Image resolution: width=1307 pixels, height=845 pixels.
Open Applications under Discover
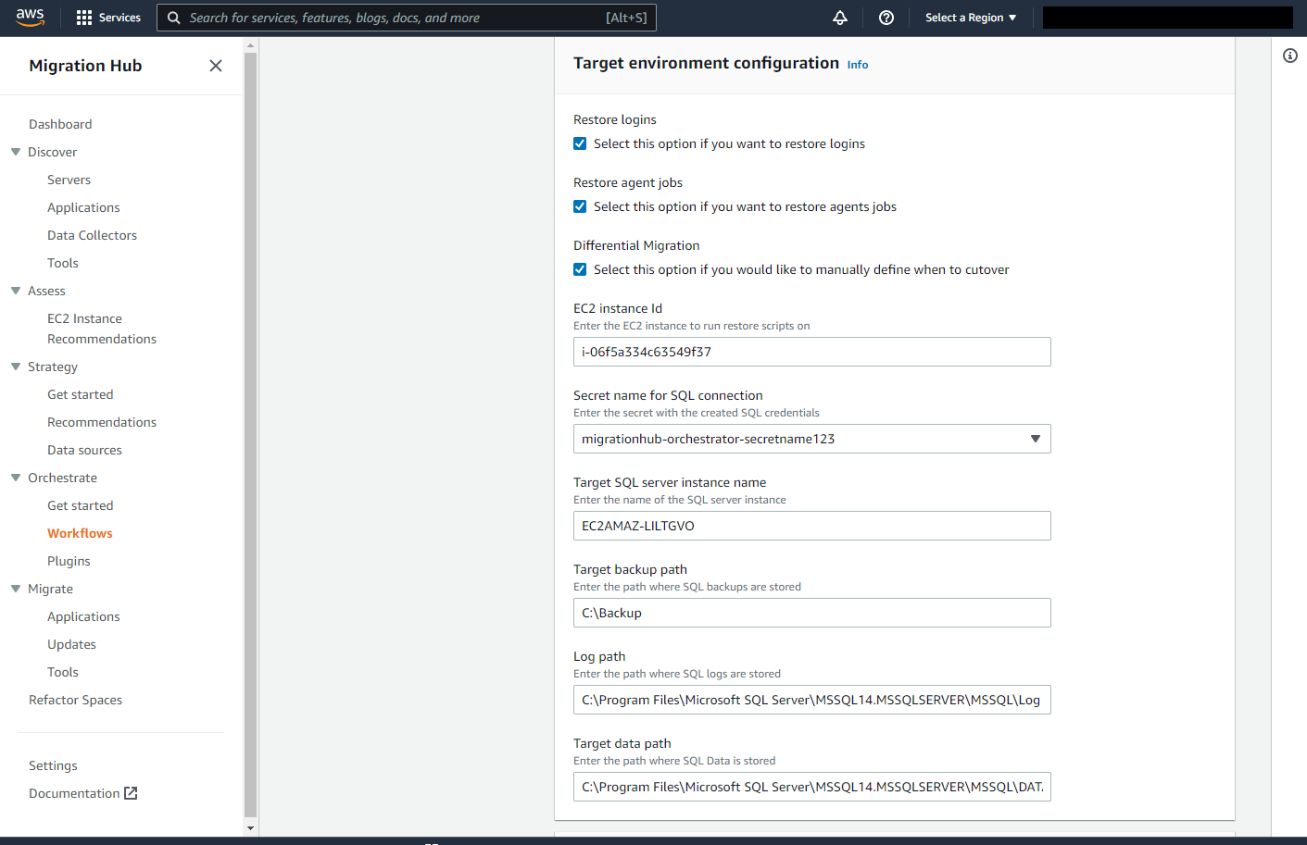[x=83, y=207]
